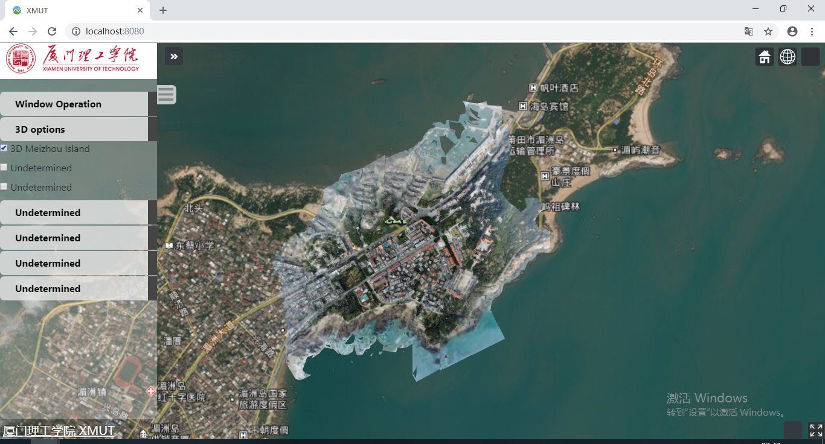Image resolution: width=825 pixels, height=444 pixels.
Task: Select the blank third map toolbar icon
Action: pos(810,56)
